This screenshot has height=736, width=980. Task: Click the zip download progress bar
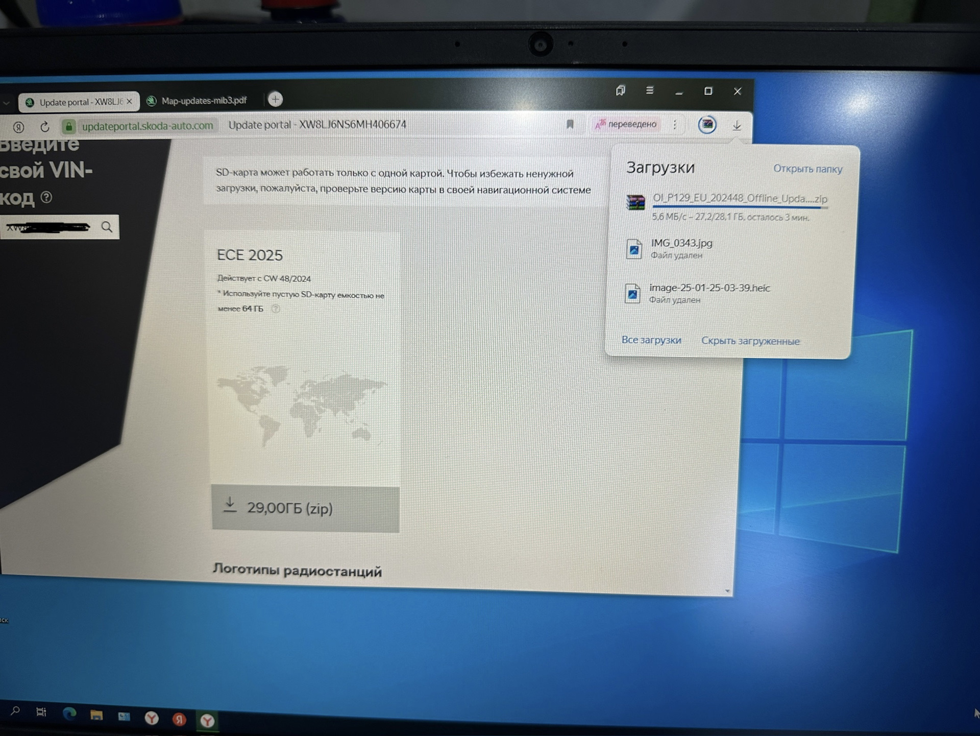pyautogui.click(x=740, y=207)
